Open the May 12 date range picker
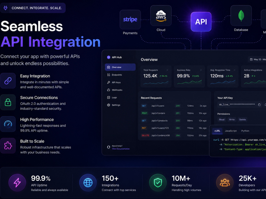Image resolution: width=266 pixels, height=199 pixels. click(257, 59)
